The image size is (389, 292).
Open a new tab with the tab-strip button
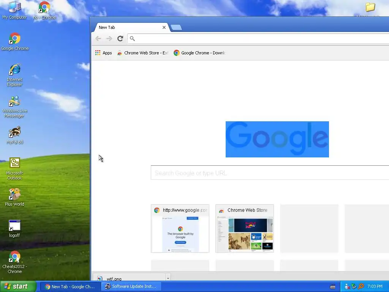coord(176,27)
